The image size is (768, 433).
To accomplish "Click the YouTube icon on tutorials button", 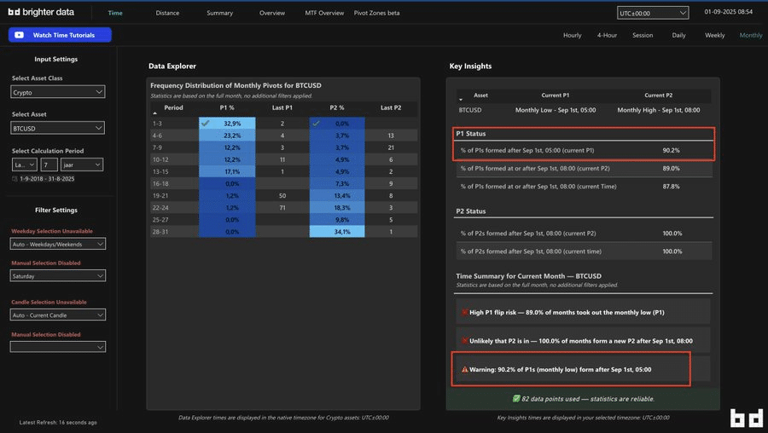I will (20, 35).
